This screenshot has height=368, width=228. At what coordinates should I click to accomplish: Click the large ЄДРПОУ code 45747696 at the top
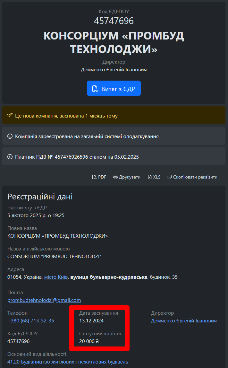pos(114,21)
